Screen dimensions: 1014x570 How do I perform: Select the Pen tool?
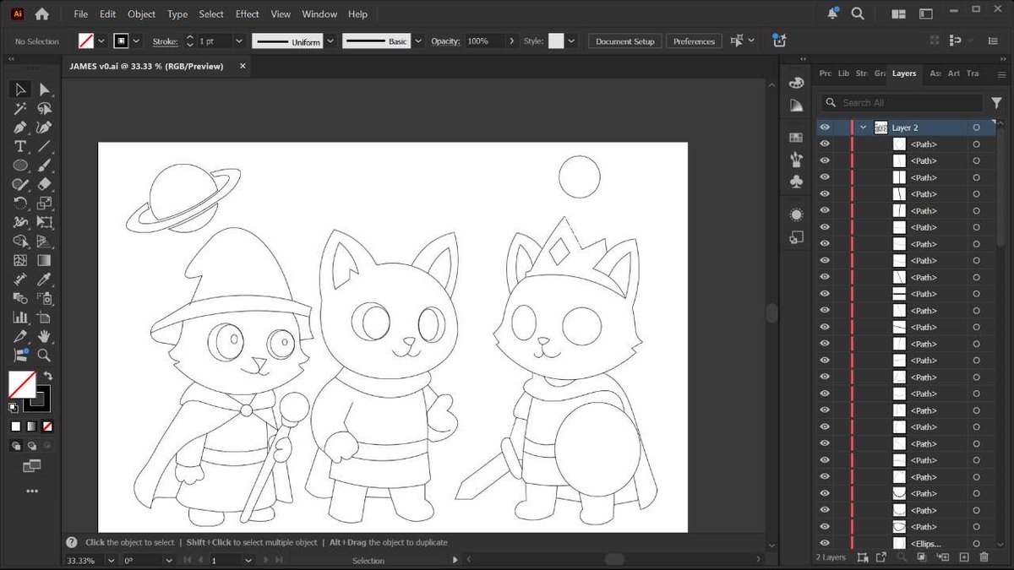tap(21, 128)
